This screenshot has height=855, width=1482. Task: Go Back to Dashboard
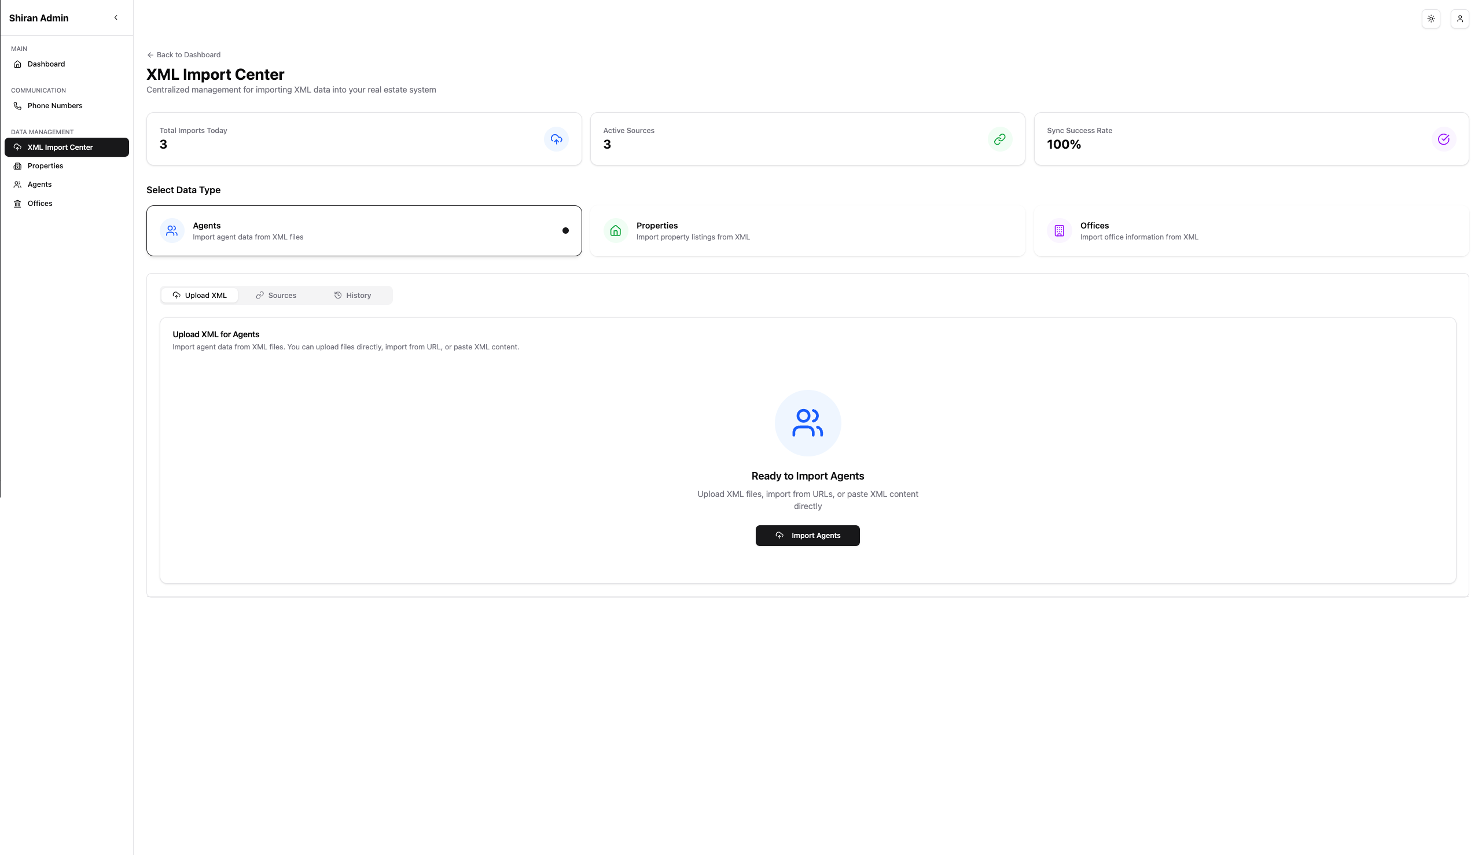point(183,54)
